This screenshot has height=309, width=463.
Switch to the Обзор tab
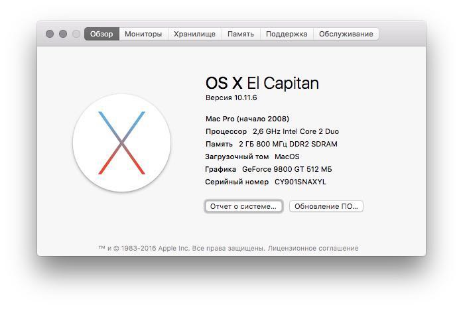(x=101, y=34)
